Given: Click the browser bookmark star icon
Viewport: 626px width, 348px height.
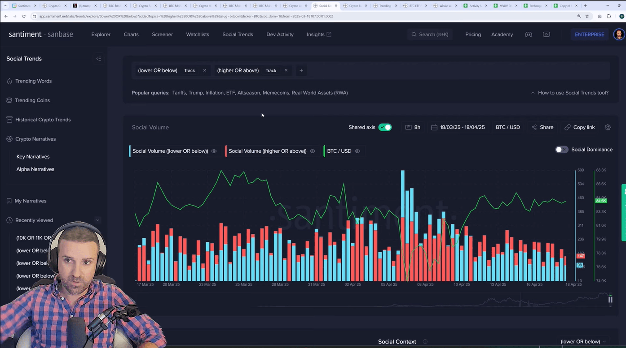Looking at the screenshot, I should [x=587, y=16].
